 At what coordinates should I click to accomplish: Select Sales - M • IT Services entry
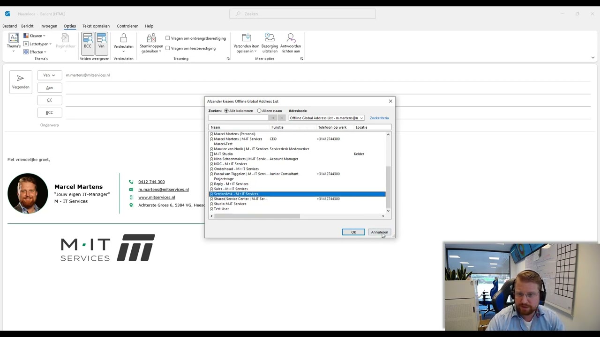[297, 189]
